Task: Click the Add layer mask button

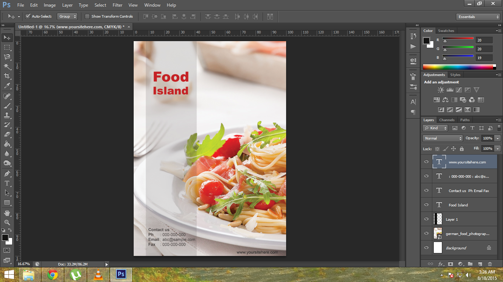Action: point(451,264)
